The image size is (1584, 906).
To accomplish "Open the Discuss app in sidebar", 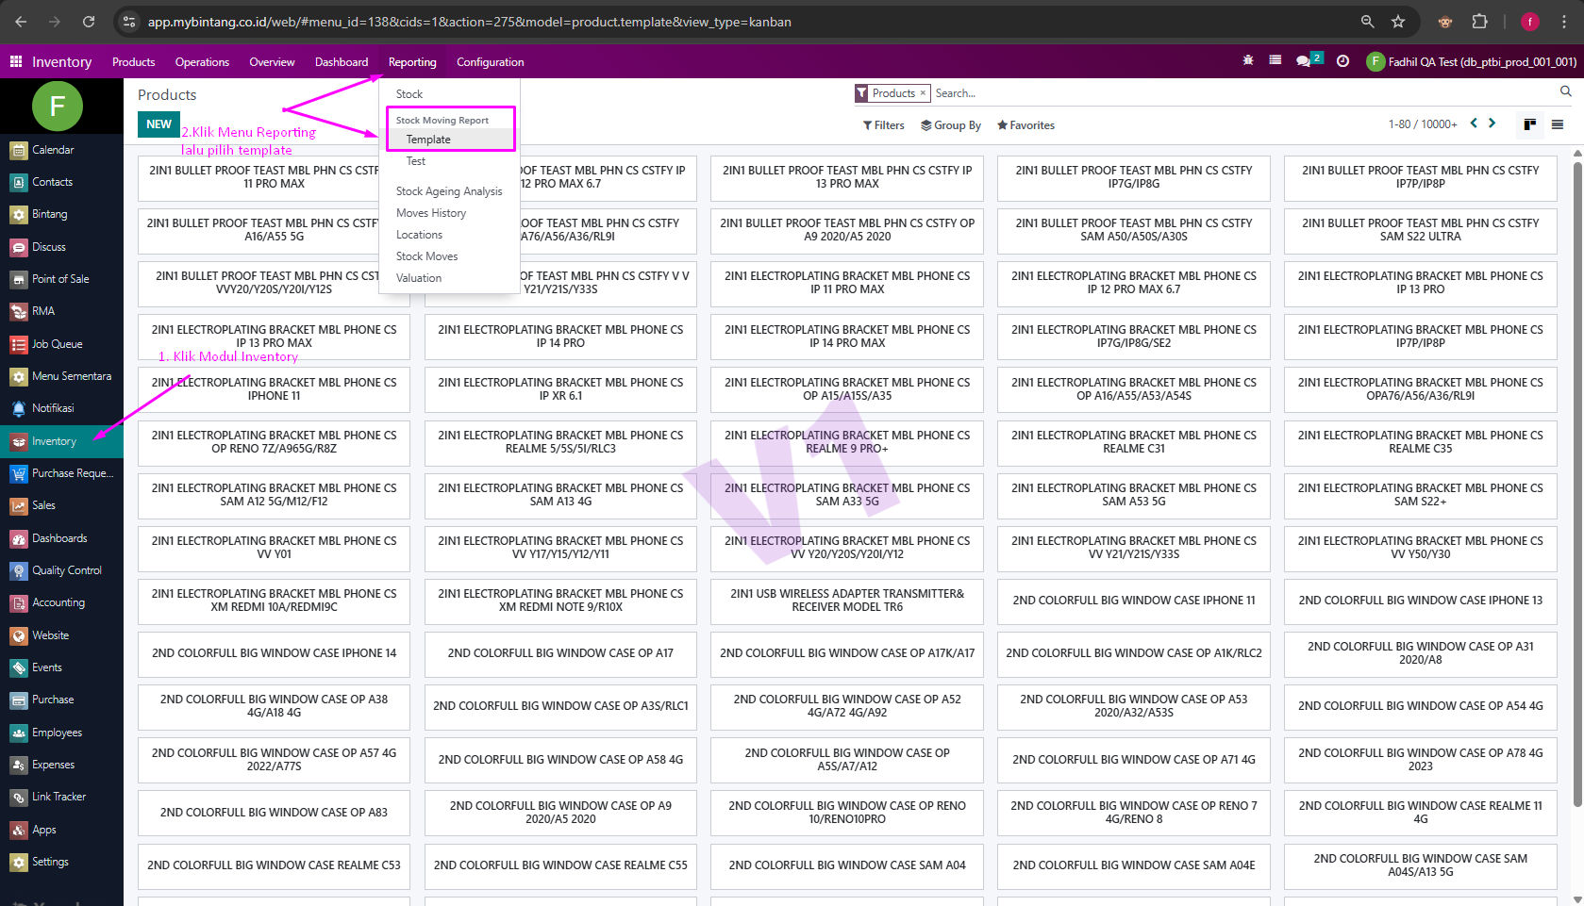I will pyautogui.click(x=61, y=247).
